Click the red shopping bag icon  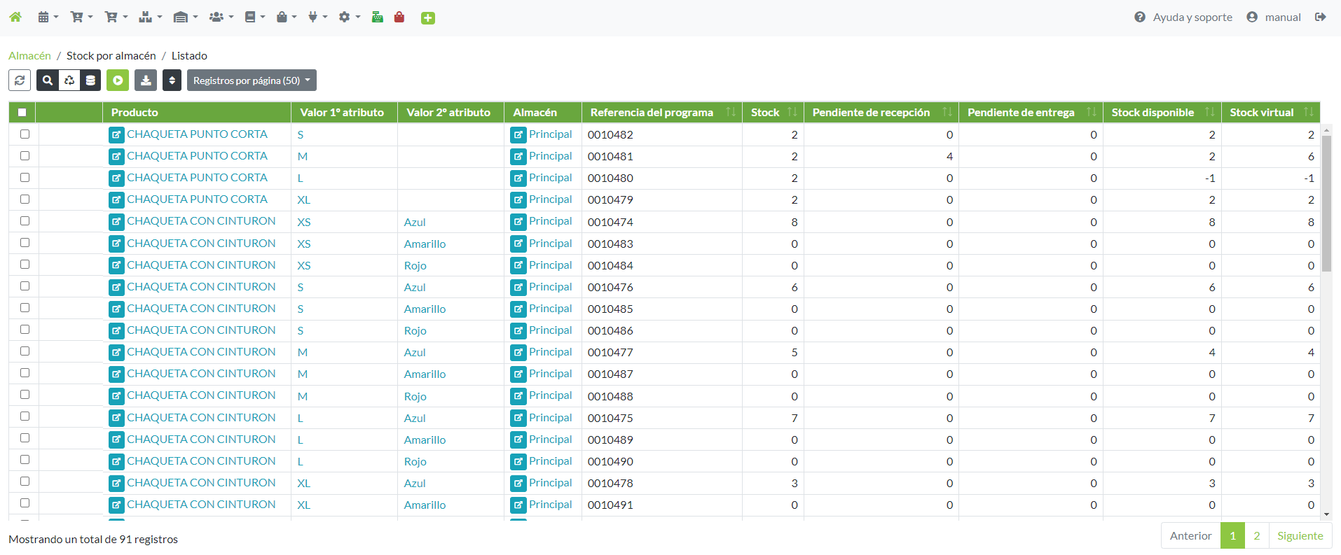click(x=399, y=17)
